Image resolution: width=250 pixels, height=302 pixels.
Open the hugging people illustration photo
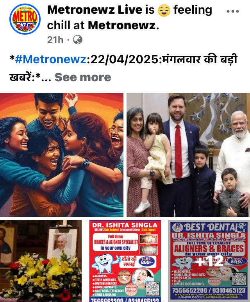(62, 155)
